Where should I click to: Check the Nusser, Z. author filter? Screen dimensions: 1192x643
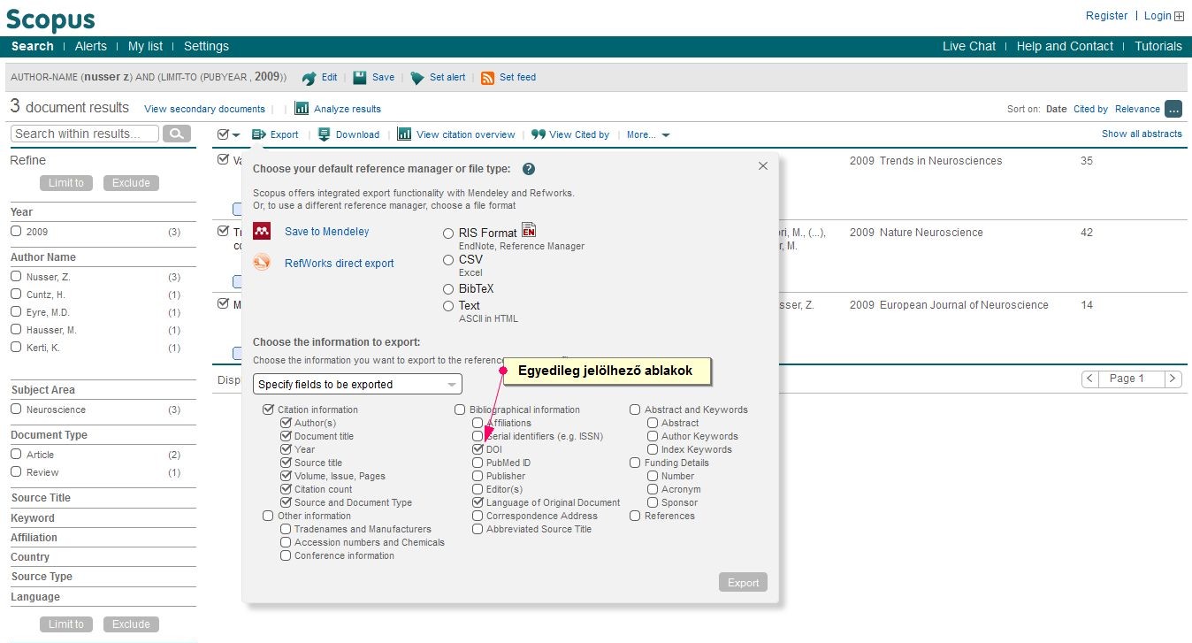tap(16, 277)
